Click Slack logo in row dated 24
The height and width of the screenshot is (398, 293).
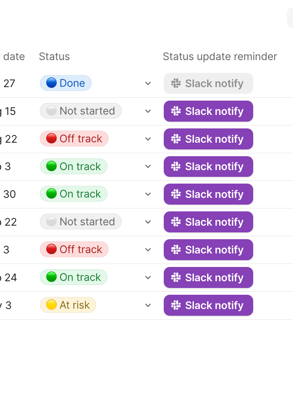175,277
